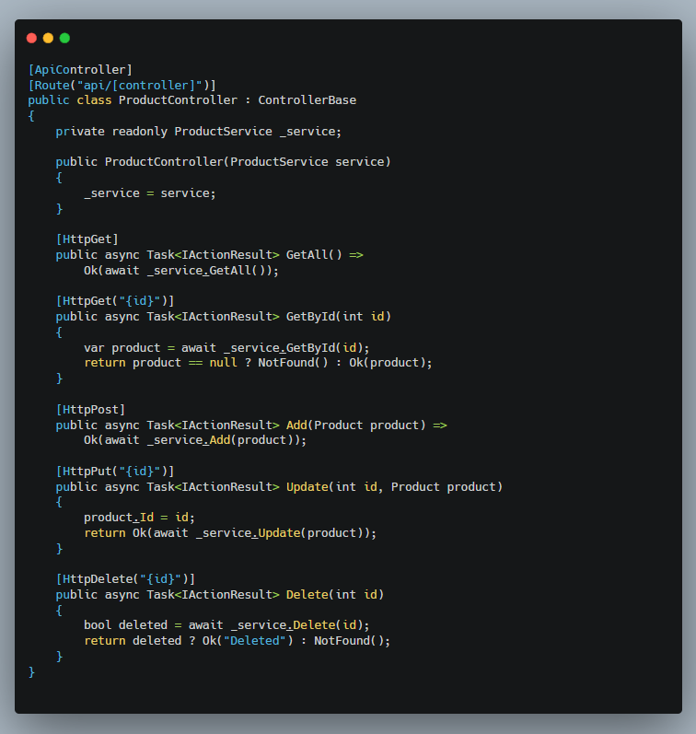
Task: Click the Add(Product product) method signature
Action: (x=355, y=425)
